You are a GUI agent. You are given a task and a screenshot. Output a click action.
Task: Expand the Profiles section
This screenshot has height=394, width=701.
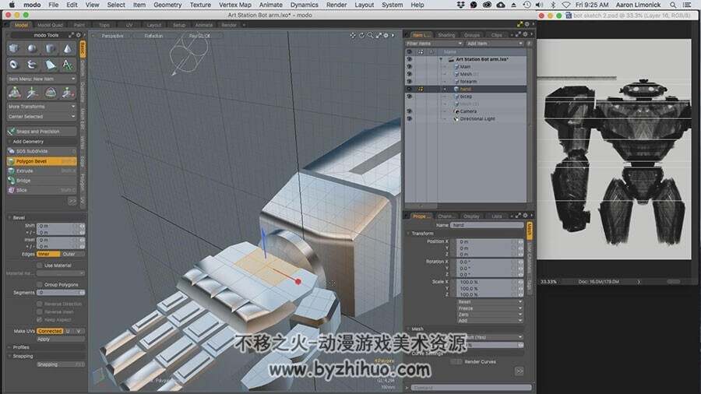click(9, 347)
